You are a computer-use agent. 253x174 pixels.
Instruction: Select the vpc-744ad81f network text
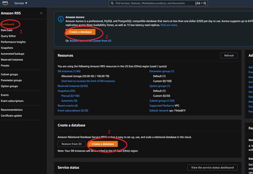click(177, 111)
